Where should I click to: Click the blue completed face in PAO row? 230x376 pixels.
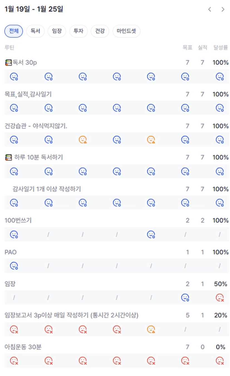coord(14,266)
